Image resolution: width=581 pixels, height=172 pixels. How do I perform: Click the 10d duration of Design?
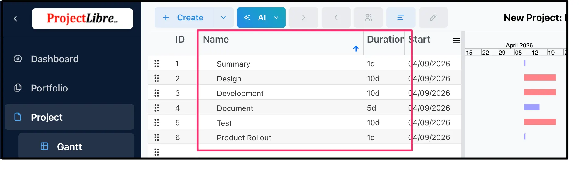click(373, 78)
